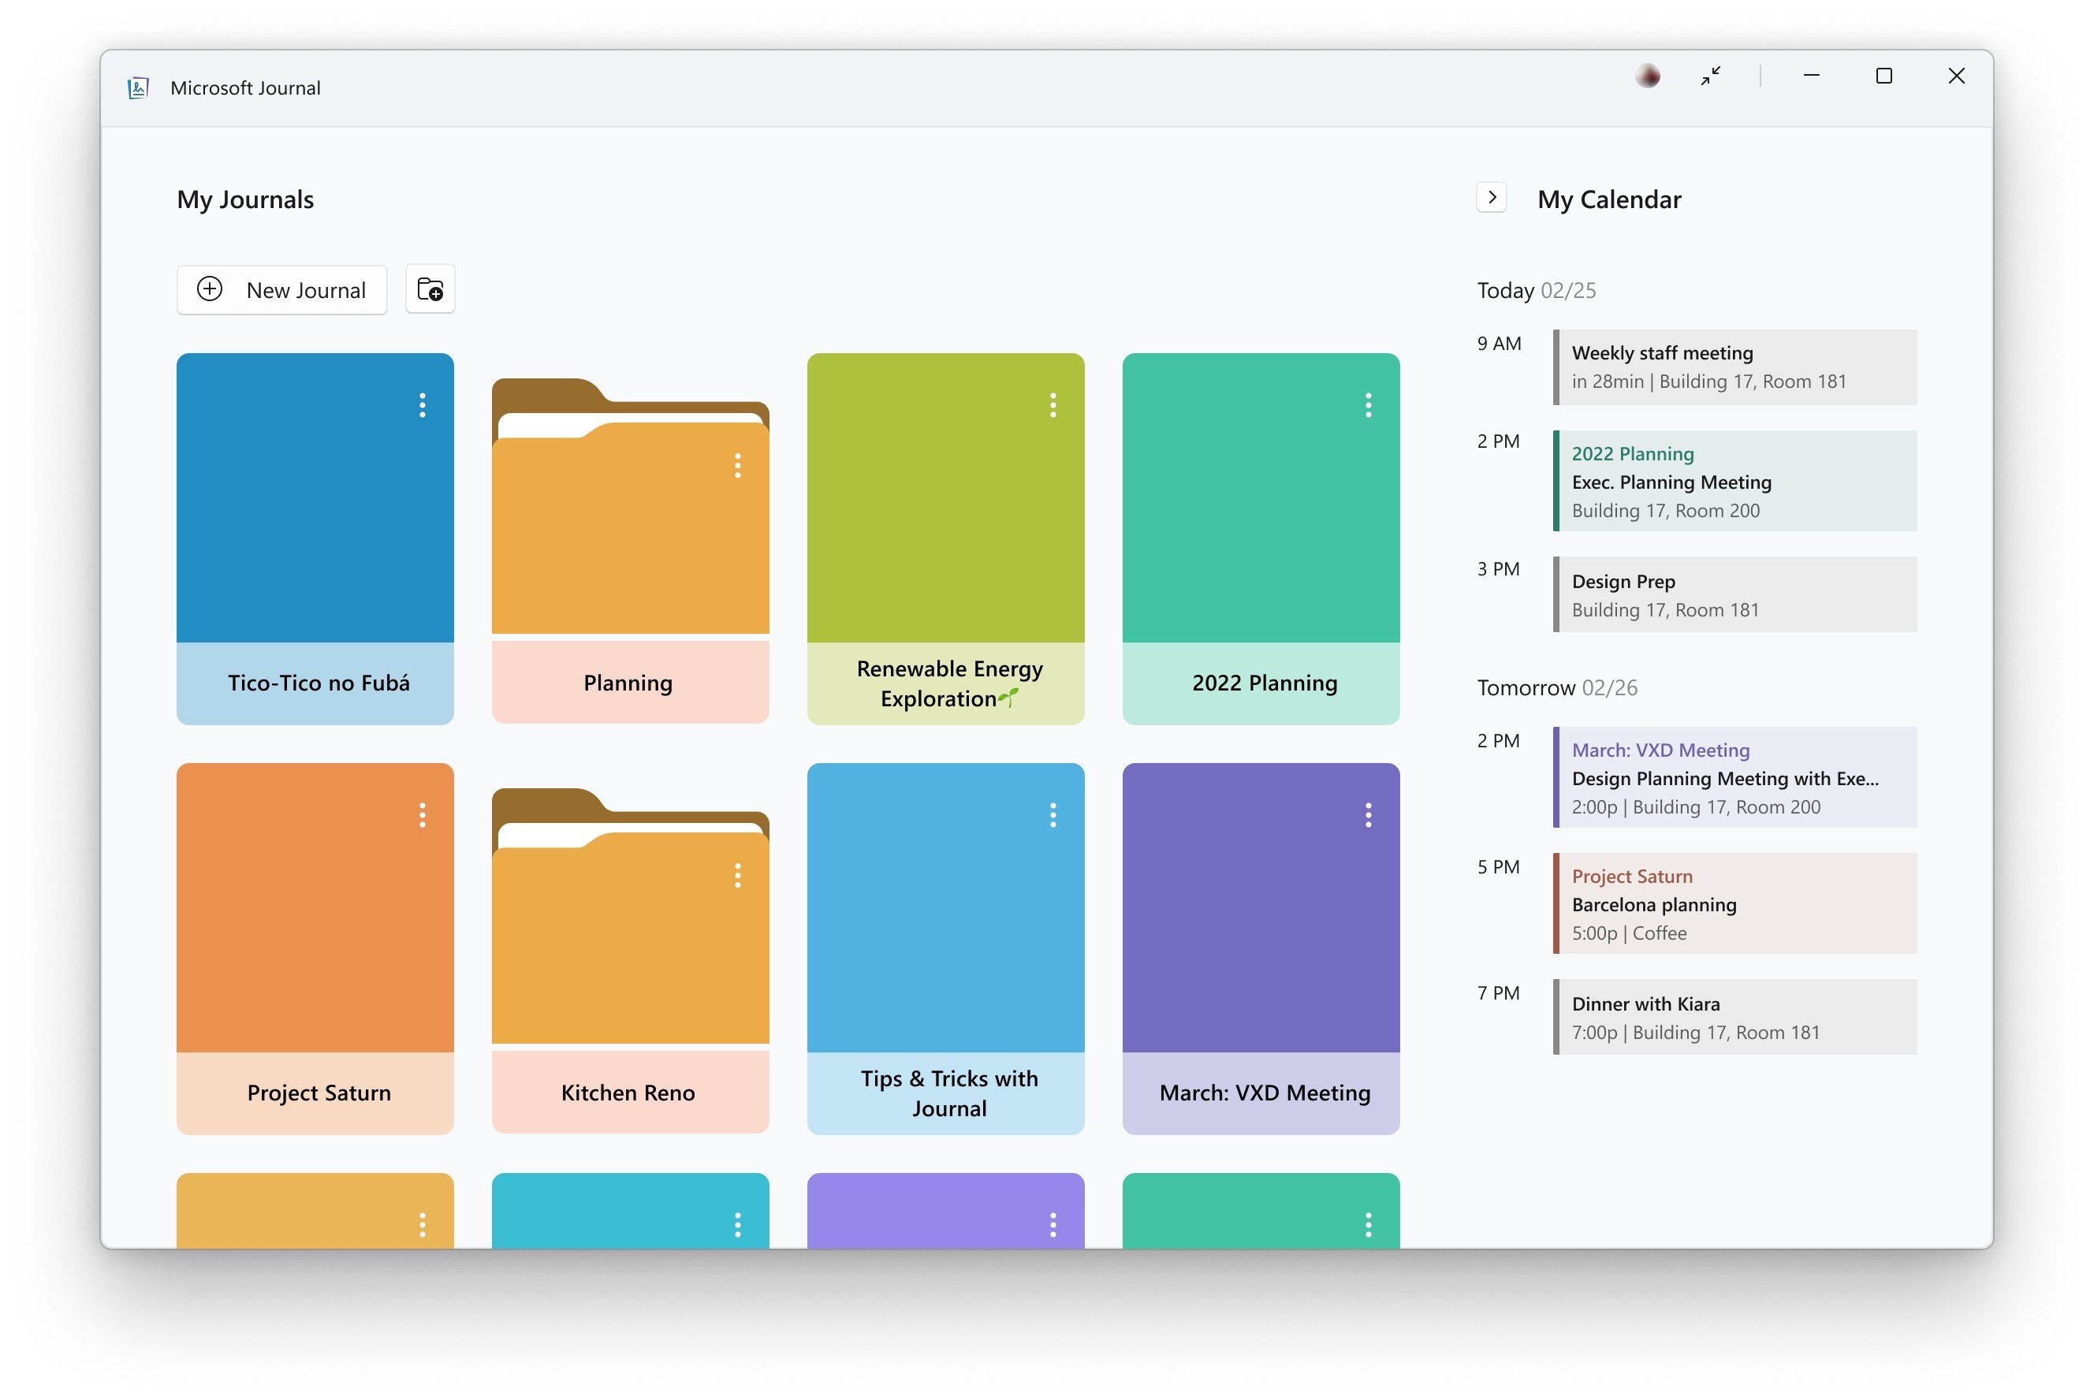
Task: Click the create new folder icon
Action: [430, 289]
